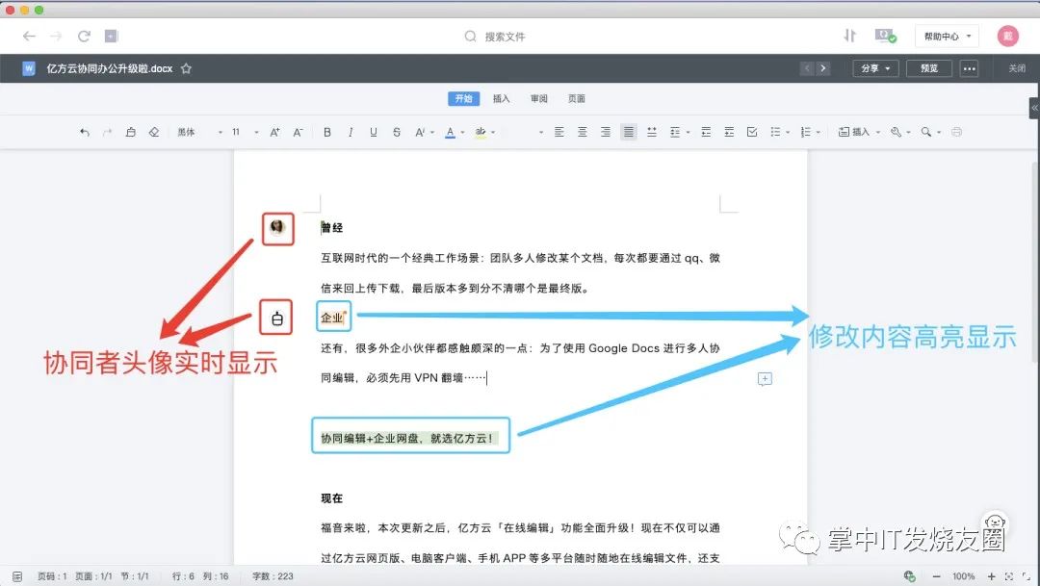Screen dimensions: 1040x586
Task: Open the toolbar 插入 dropdown button
Action: (x=859, y=132)
